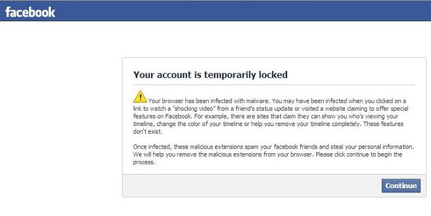
Task: Click the paragraph starting with "Once infected"
Action: click(274, 154)
